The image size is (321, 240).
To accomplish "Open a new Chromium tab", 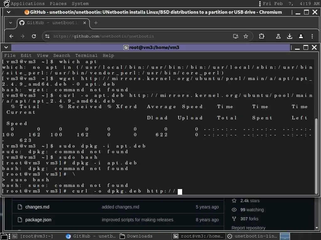I will point(96,23).
